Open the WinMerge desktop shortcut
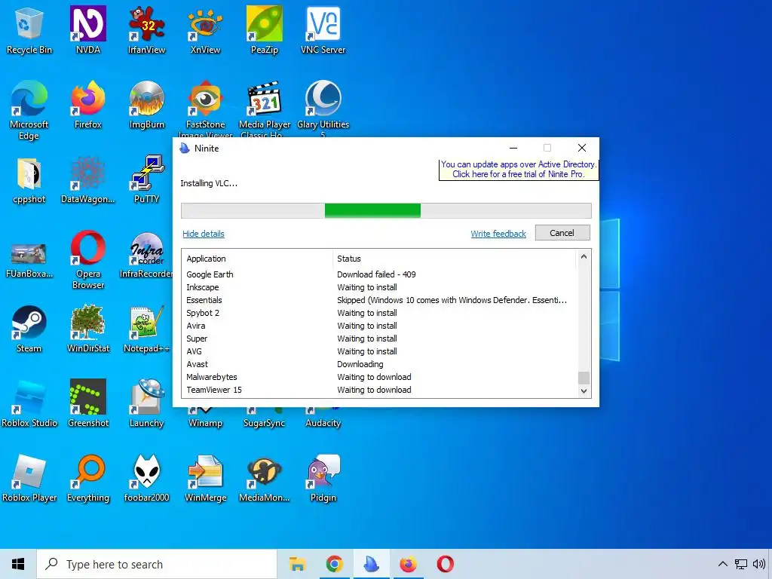This screenshot has width=772, height=579. pos(205,479)
